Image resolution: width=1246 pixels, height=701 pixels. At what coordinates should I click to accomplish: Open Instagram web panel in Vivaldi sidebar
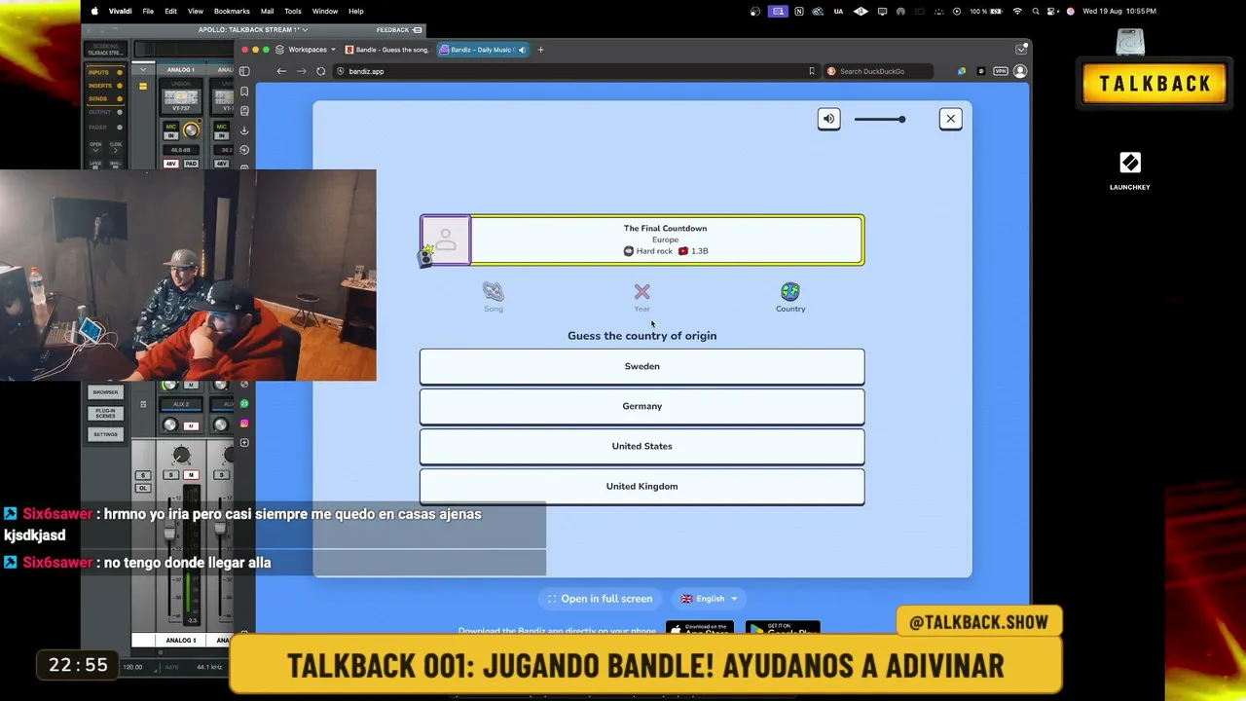click(x=244, y=424)
